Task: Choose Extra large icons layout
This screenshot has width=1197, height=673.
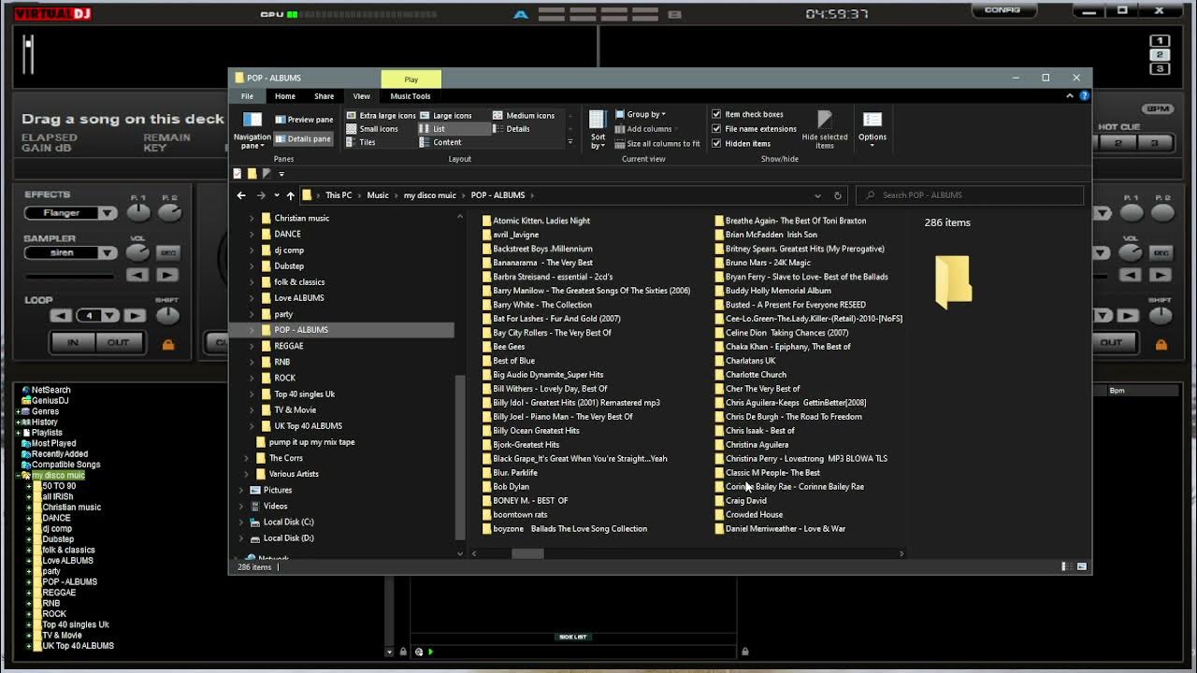Action: 381,116
